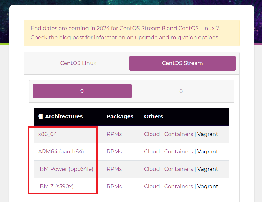262x202 pixels.
Task: Click the Packages column header
Action: (x=120, y=116)
